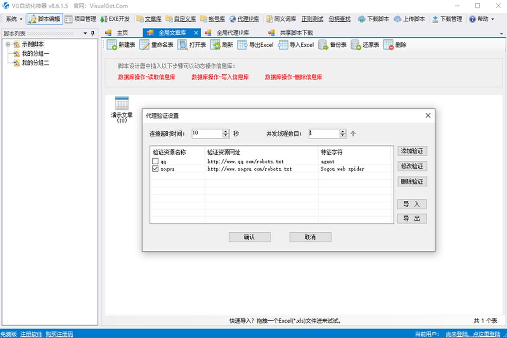Increase 连接超时时间 with the up stepper

226,131
